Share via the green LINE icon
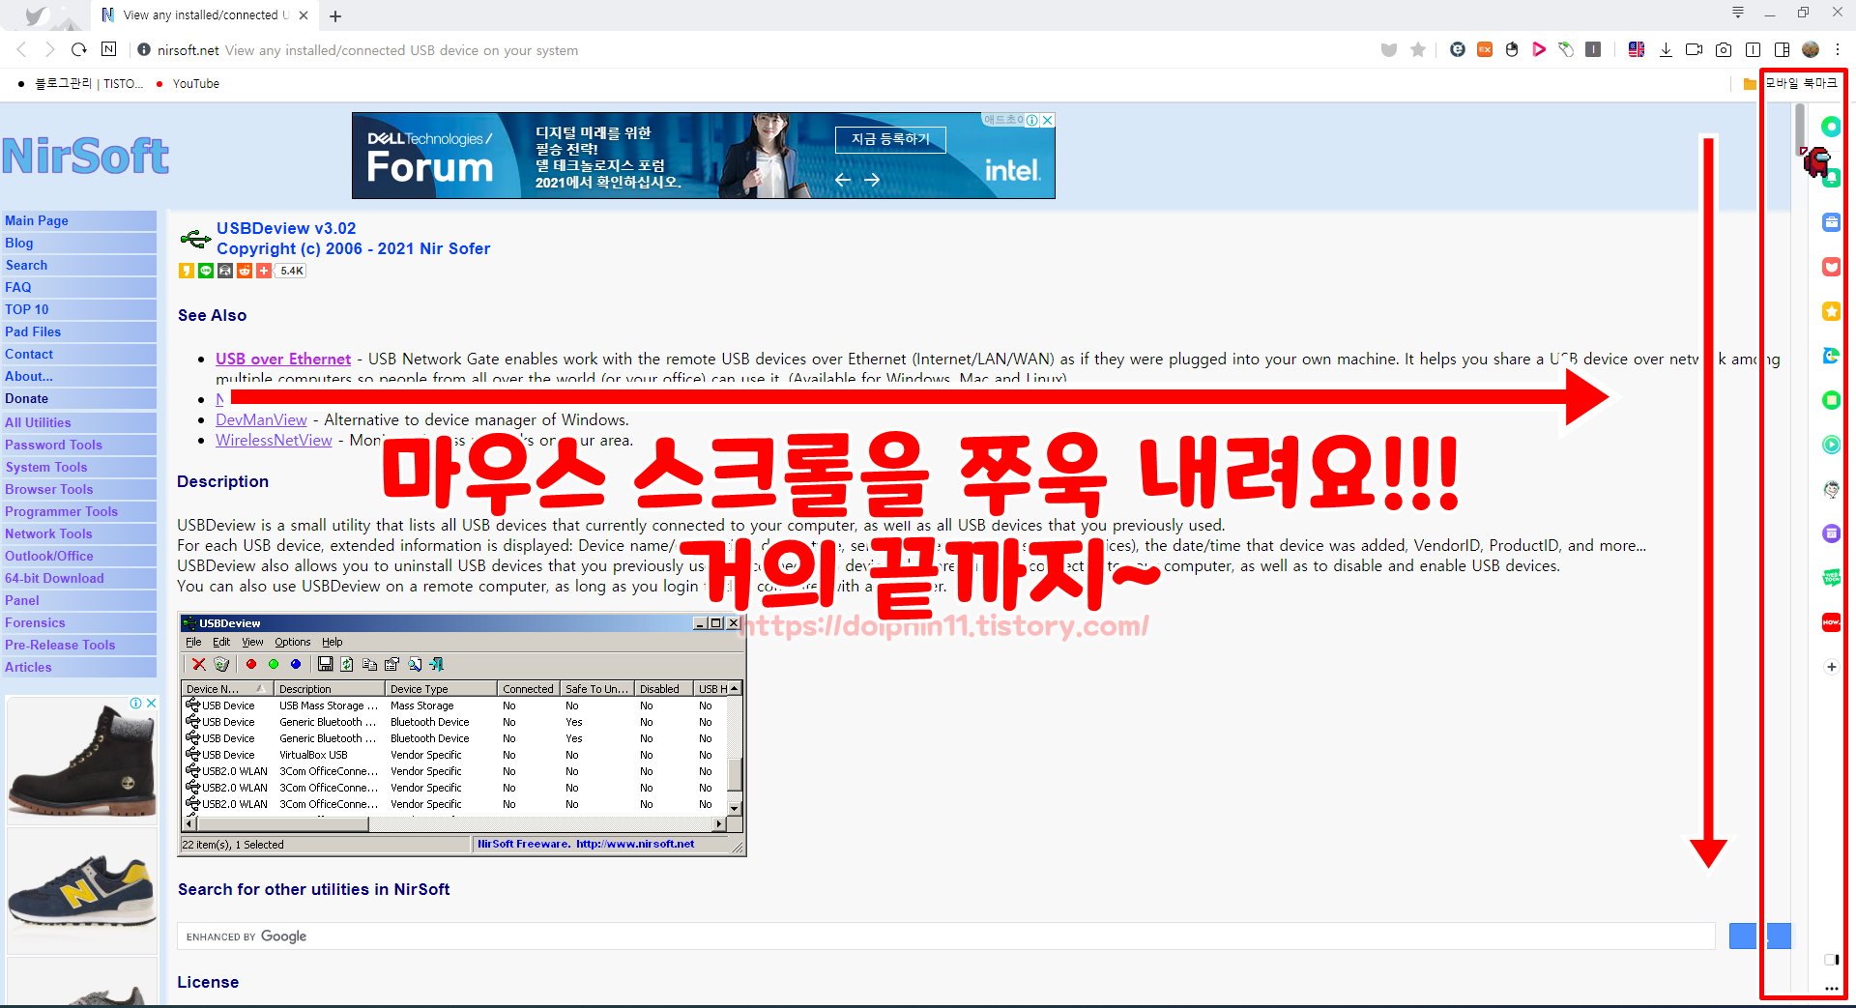 click(x=206, y=271)
